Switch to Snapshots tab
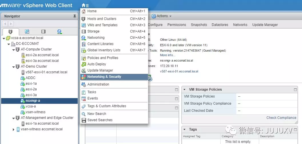Viewport: 302px width, 144px height. coord(199,25)
